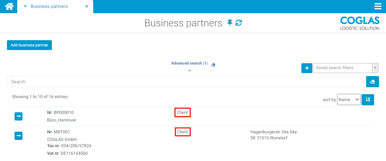
Task: Expand the Advanced search panel chevron
Action: [x=189, y=70]
